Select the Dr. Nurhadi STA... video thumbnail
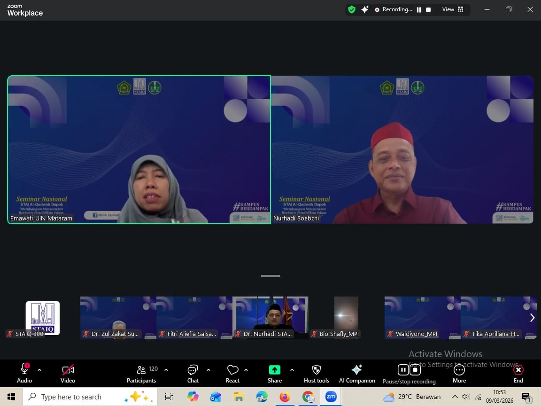The image size is (541, 406). (270, 317)
